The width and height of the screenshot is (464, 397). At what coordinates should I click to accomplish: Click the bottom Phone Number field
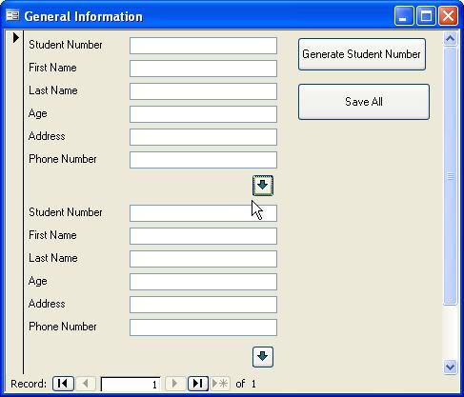tap(203, 328)
